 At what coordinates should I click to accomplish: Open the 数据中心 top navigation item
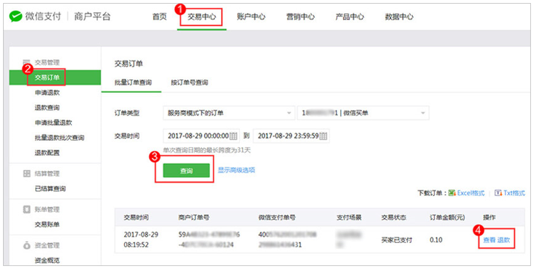399,17
